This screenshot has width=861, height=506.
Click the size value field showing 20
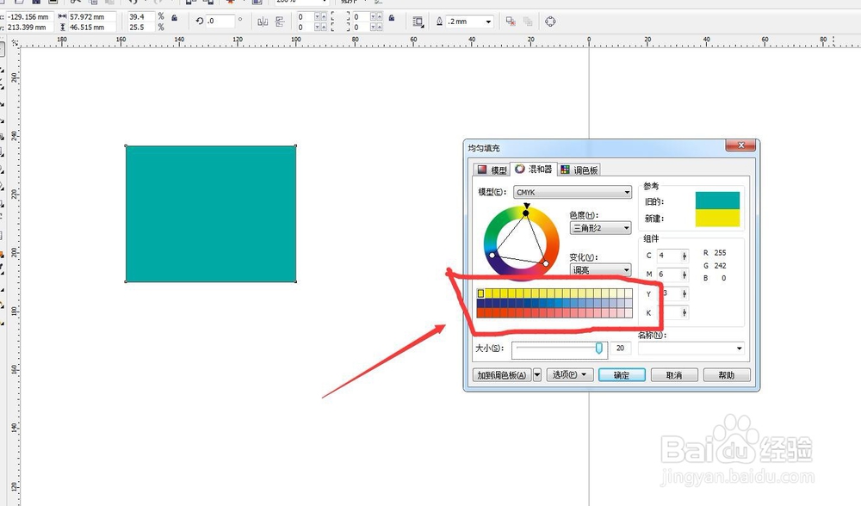coord(621,348)
